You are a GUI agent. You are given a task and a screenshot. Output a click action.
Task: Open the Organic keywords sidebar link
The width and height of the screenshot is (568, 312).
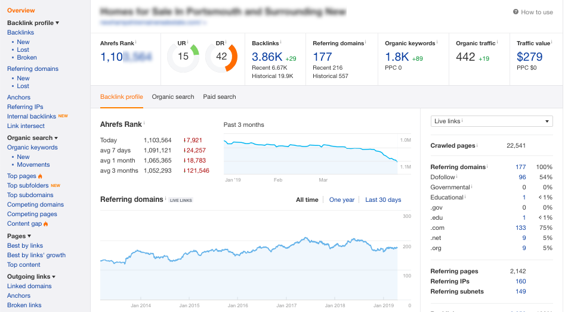coord(32,148)
